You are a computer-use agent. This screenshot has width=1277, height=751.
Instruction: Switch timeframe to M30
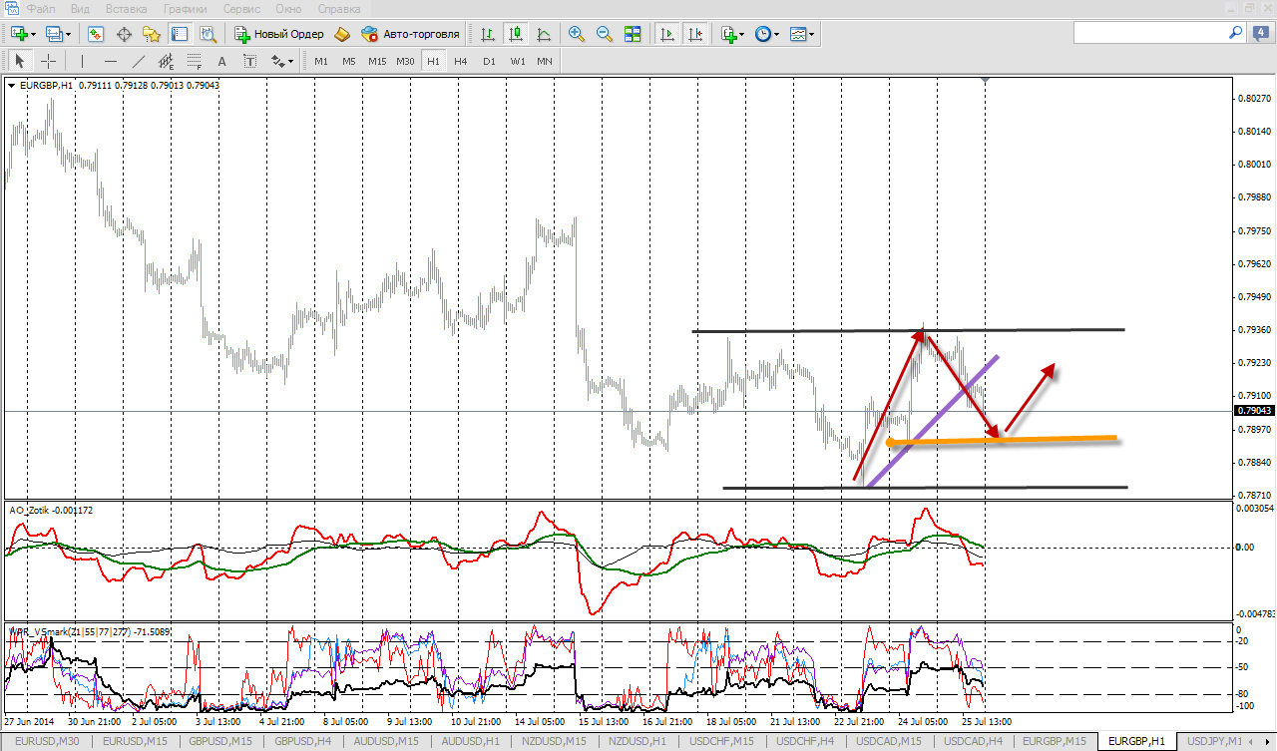(x=405, y=61)
